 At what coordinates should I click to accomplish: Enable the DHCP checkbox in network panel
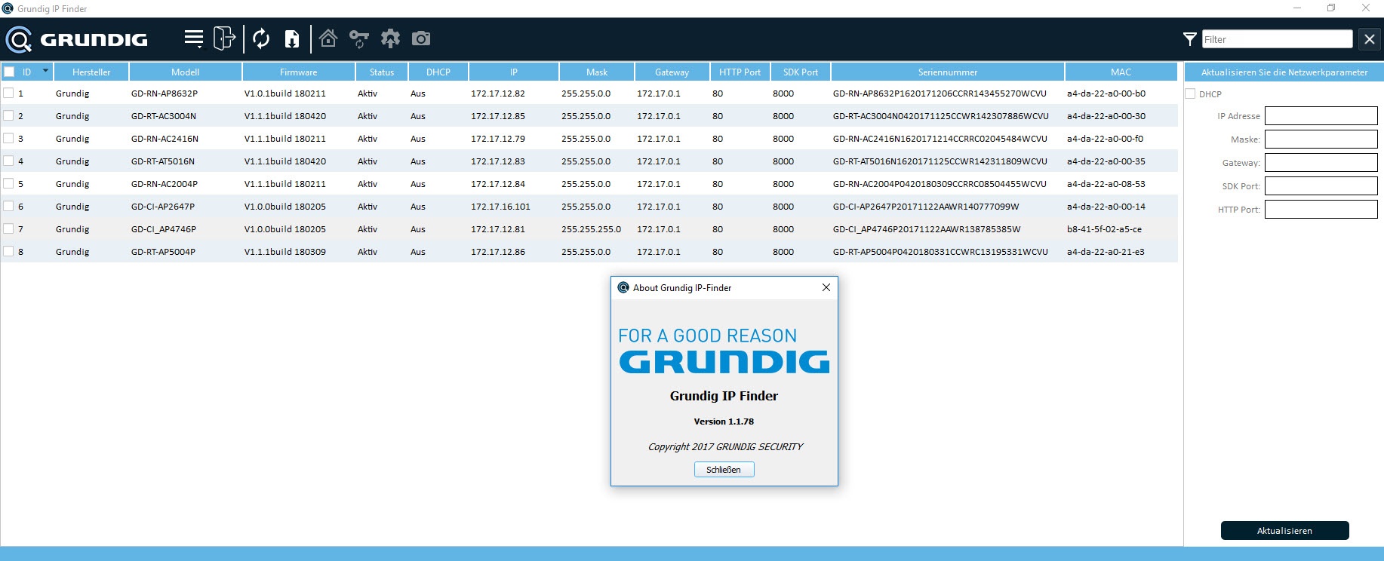(1190, 93)
